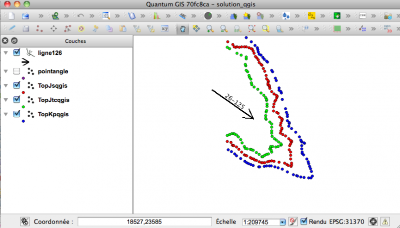Viewport: 400px width, 228px height.
Task: Collapse the TopJsqgis layer tree
Action: click(x=6, y=85)
